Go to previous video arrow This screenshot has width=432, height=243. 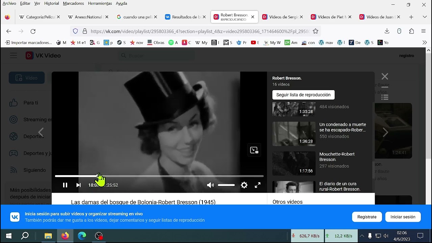[x=41, y=132]
